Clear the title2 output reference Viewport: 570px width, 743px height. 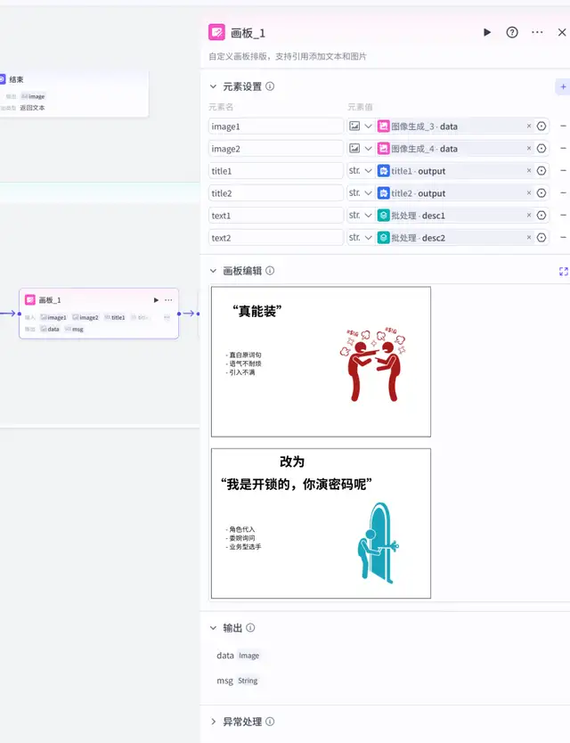pos(529,192)
